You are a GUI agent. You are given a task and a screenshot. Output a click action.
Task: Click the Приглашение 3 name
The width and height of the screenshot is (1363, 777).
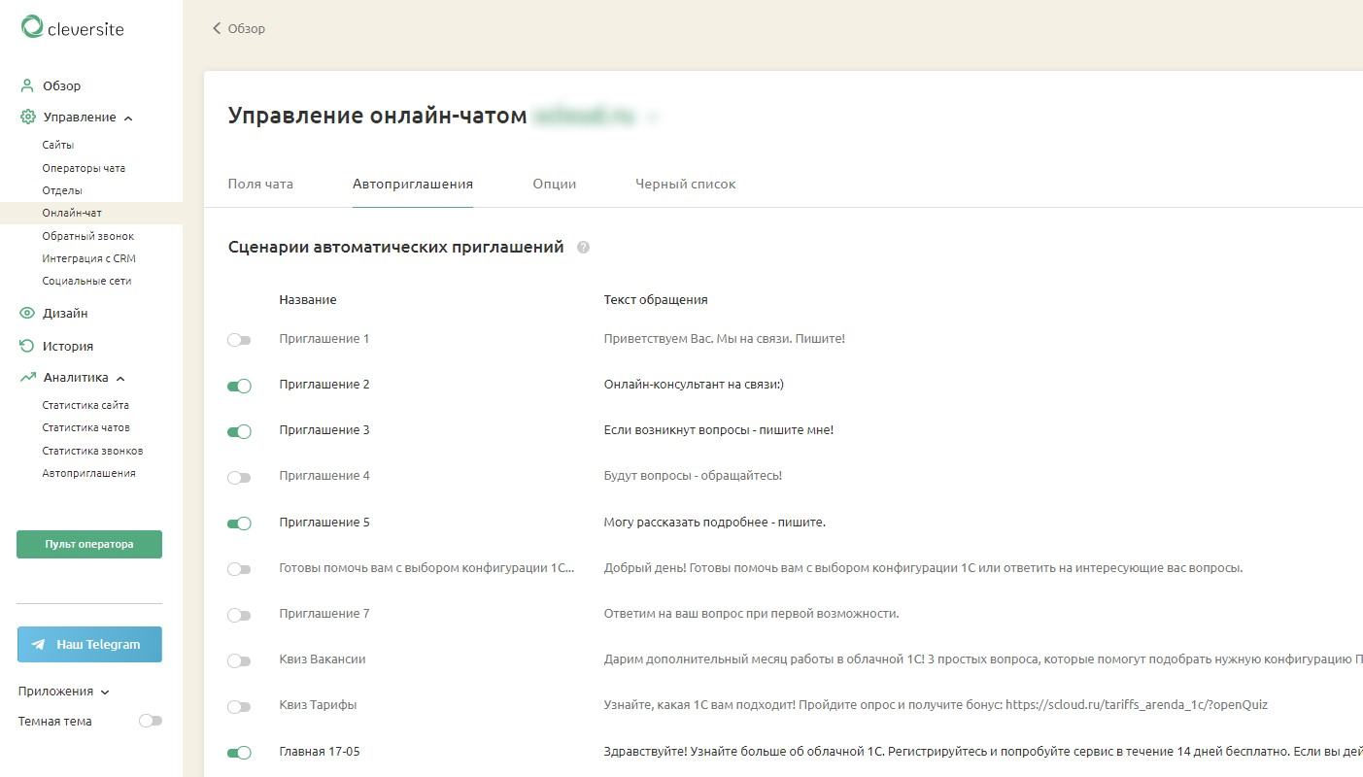point(324,430)
